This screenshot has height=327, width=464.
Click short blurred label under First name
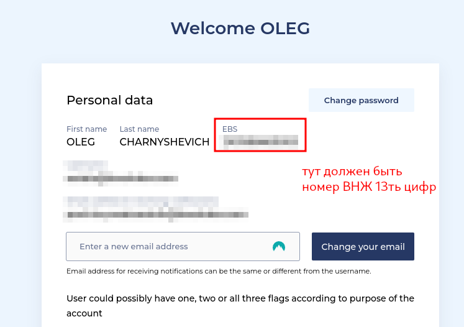86,166
